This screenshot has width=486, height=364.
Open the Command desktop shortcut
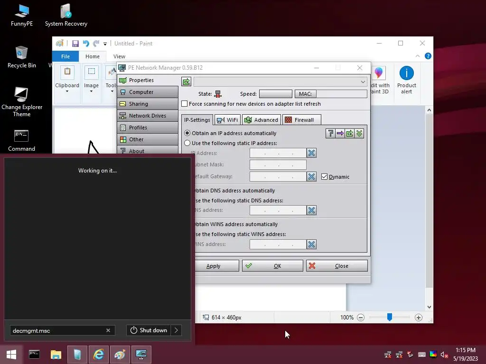point(21,140)
